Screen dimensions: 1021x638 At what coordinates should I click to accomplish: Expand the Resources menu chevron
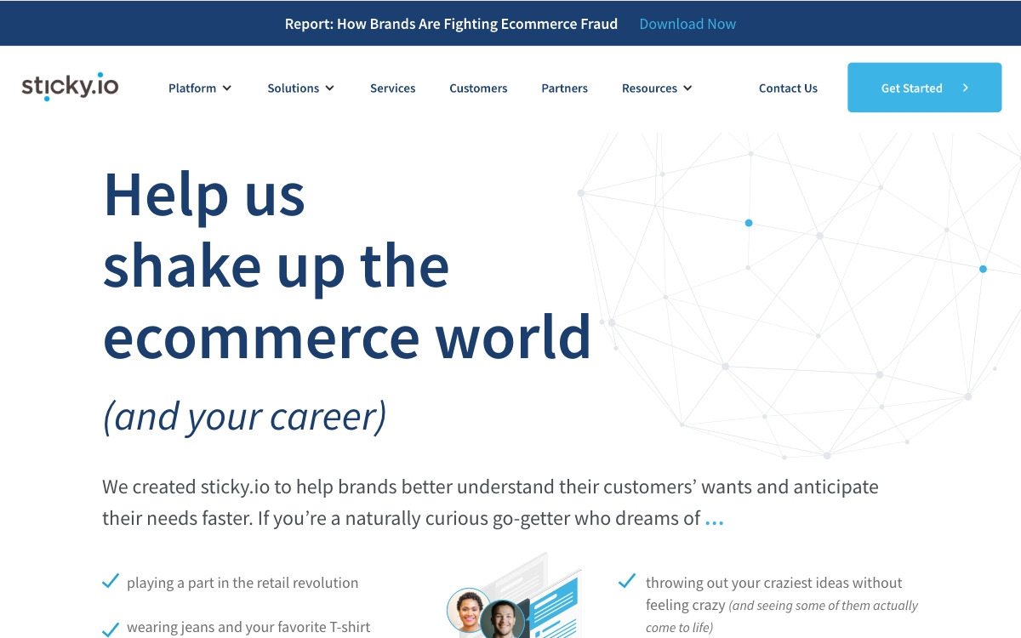pyautogui.click(x=687, y=88)
